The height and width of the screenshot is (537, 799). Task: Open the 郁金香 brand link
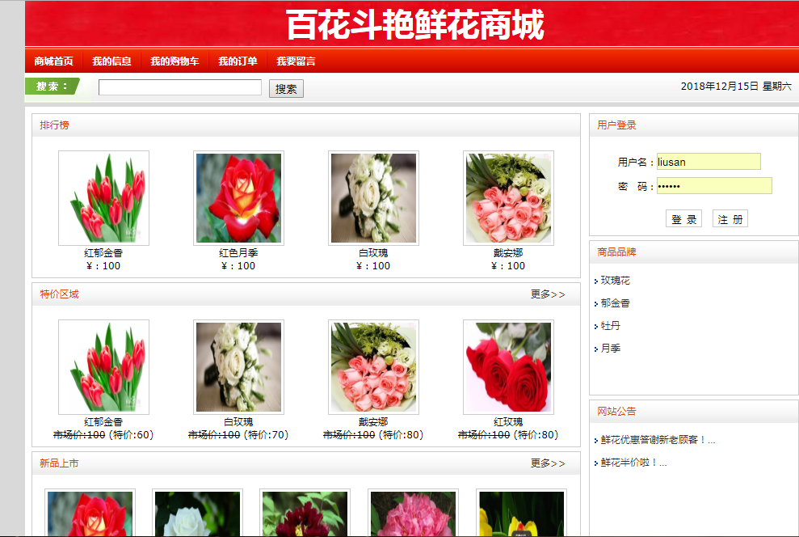point(615,303)
